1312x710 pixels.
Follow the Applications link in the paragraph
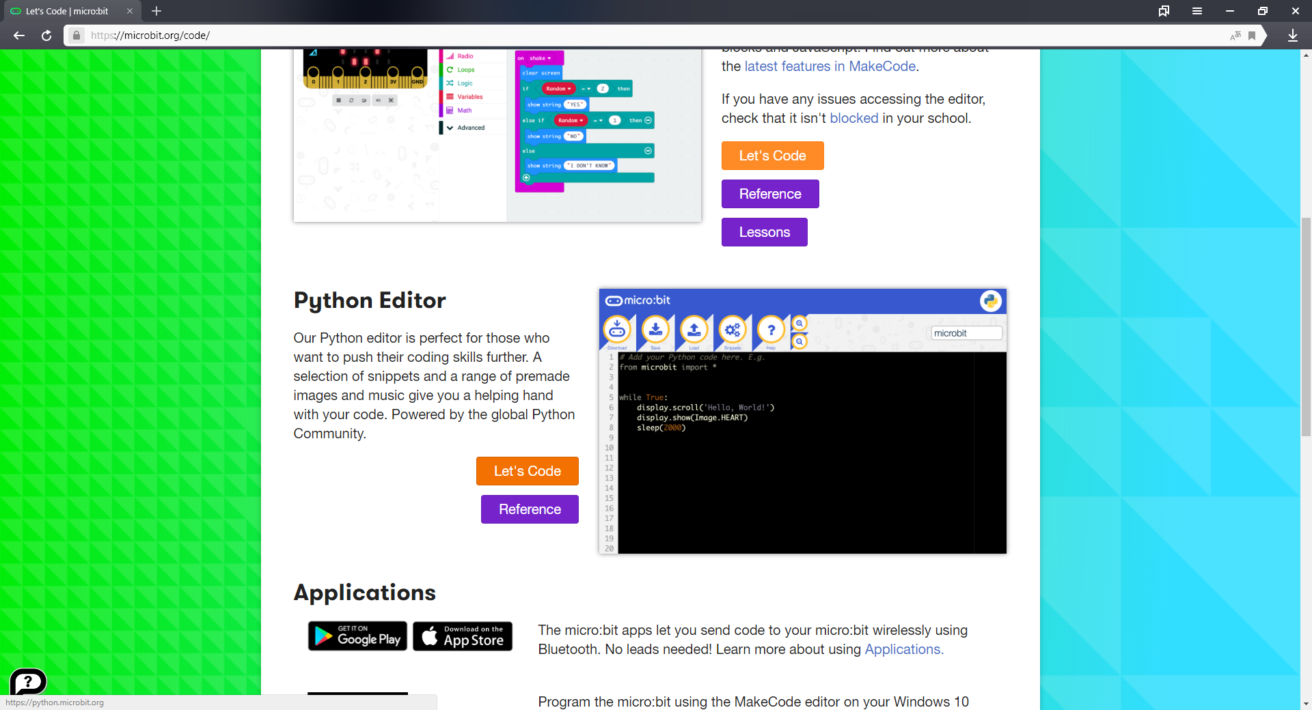click(x=904, y=649)
